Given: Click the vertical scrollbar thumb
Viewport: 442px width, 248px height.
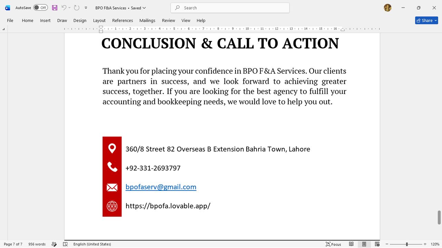Looking at the screenshot, I should [439, 217].
